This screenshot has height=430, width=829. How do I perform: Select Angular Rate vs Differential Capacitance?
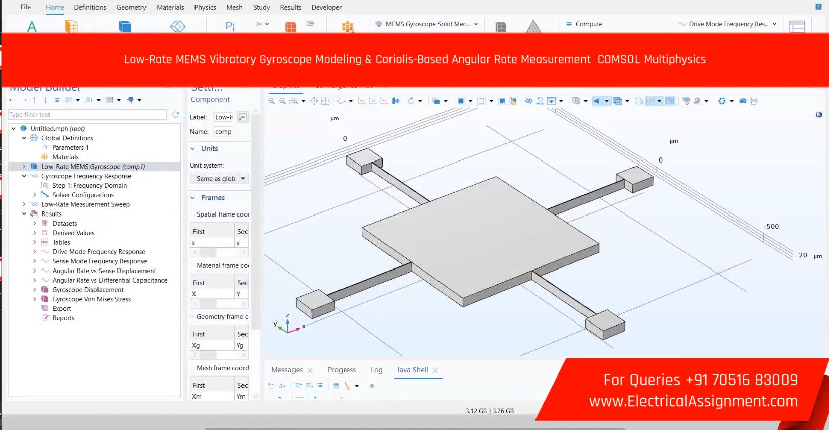(x=110, y=280)
